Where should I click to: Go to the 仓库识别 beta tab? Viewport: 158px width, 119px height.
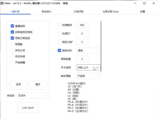(x=111, y=12)
